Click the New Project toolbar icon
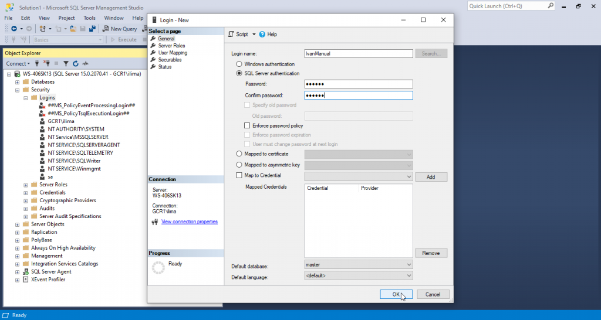This screenshot has width=601, height=320. 42,29
